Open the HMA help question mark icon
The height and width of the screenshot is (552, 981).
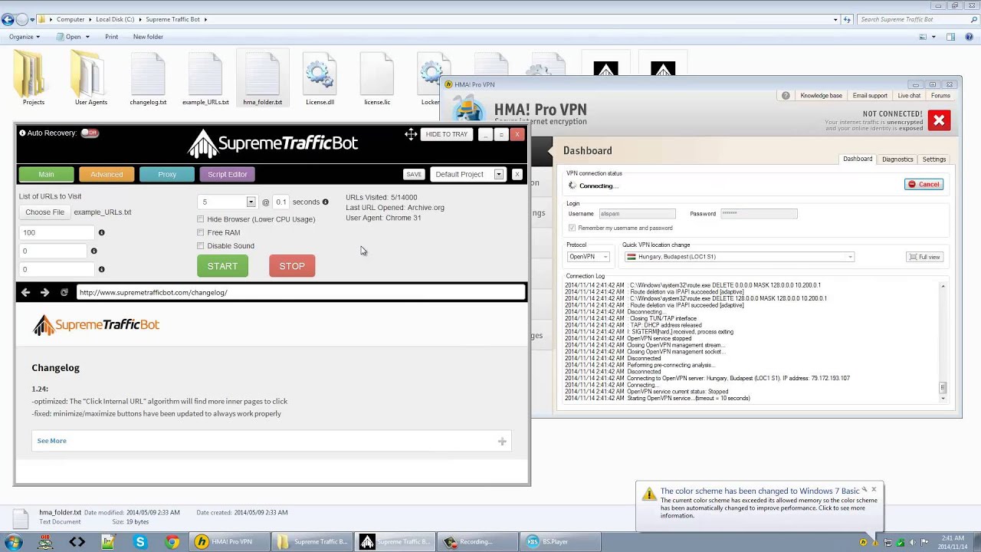786,96
